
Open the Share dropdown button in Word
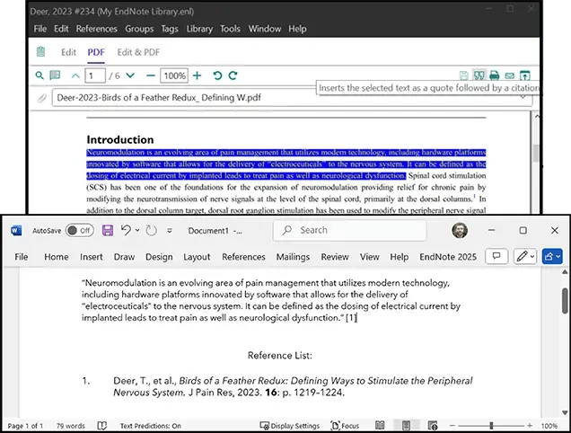point(552,257)
